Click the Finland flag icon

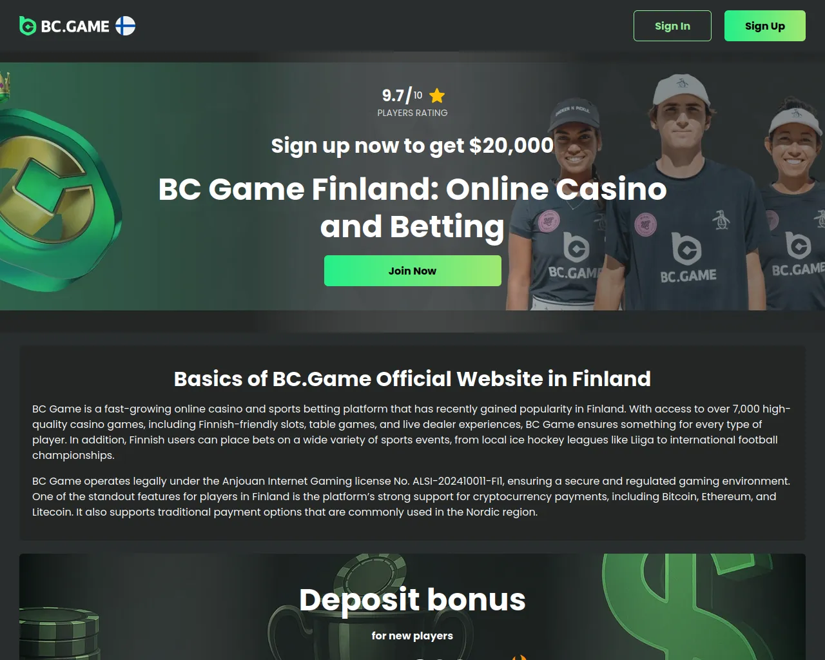(125, 26)
